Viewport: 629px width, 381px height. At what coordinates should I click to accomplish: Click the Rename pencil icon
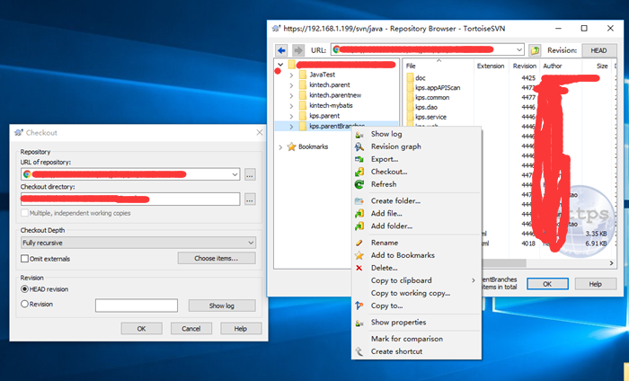coord(359,243)
